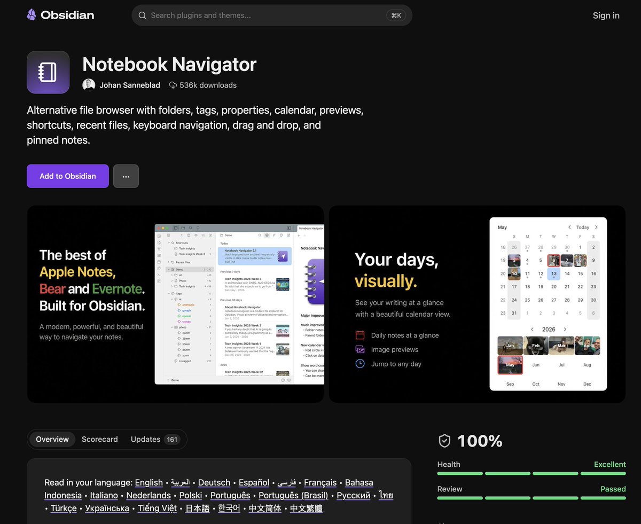Click the 中文繁體 language link

(x=306, y=508)
